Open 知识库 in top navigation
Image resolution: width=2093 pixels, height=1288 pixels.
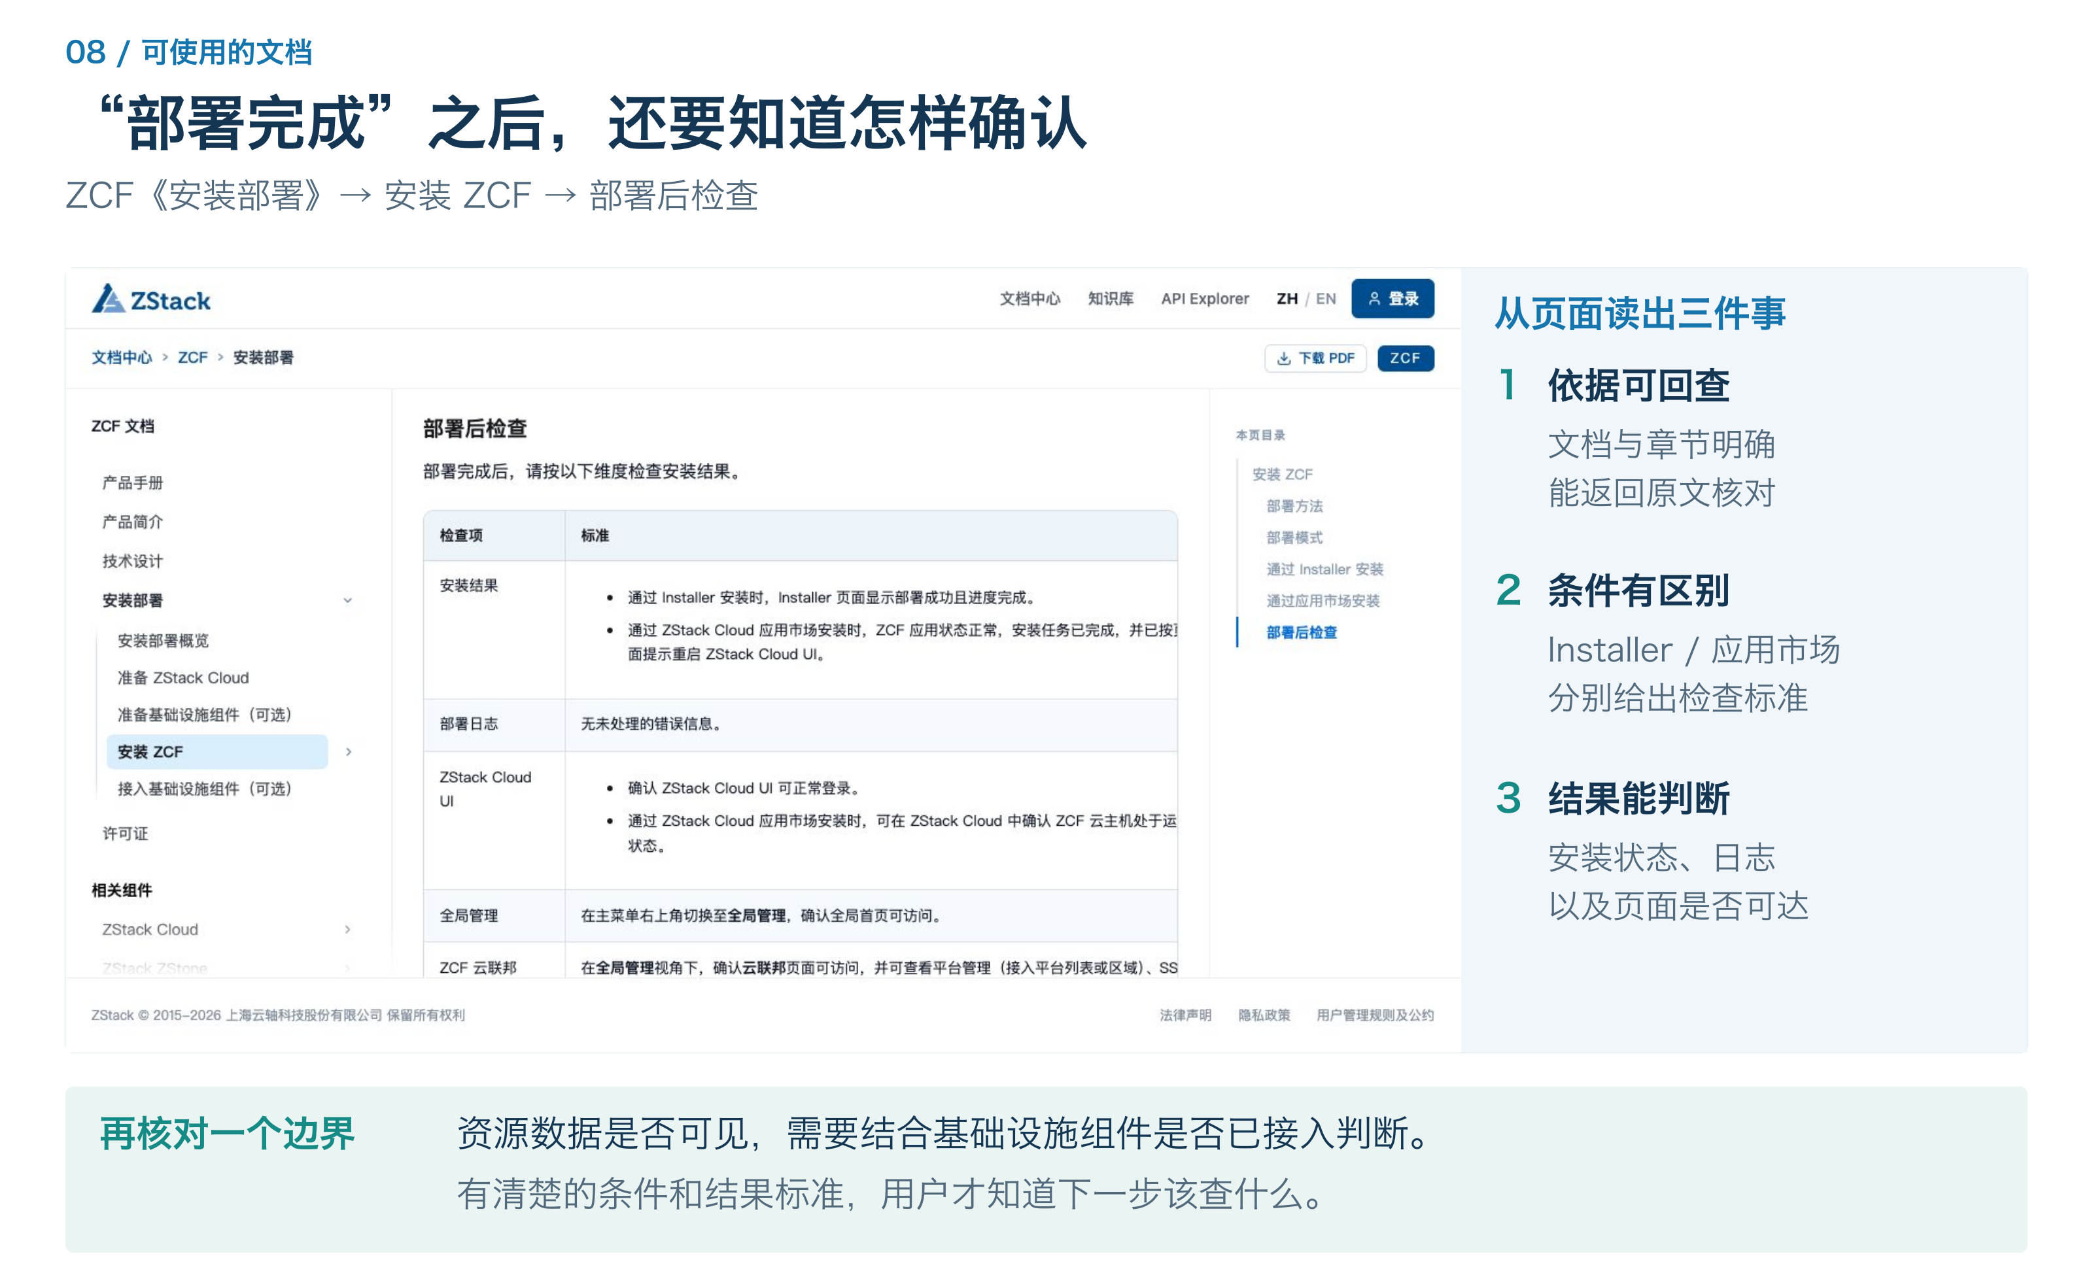[1111, 299]
